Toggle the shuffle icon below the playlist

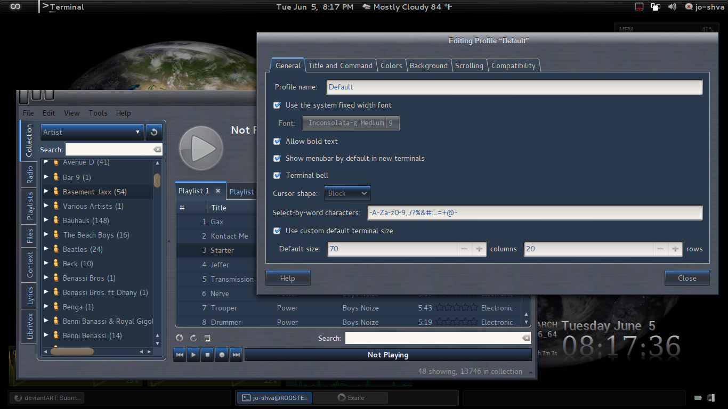pos(180,338)
